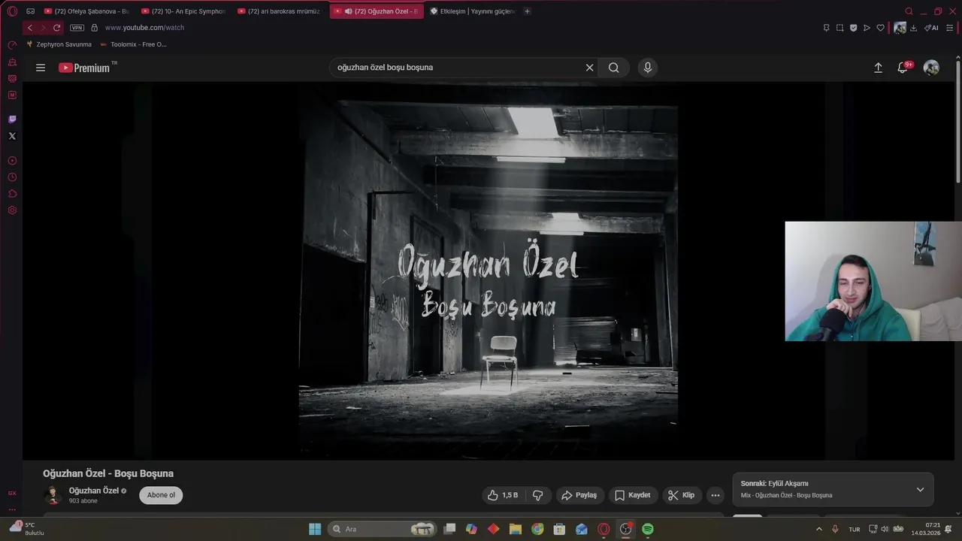Open the Oğuzhan Özel channel name link
This screenshot has height=541, width=962.
[x=94, y=491]
